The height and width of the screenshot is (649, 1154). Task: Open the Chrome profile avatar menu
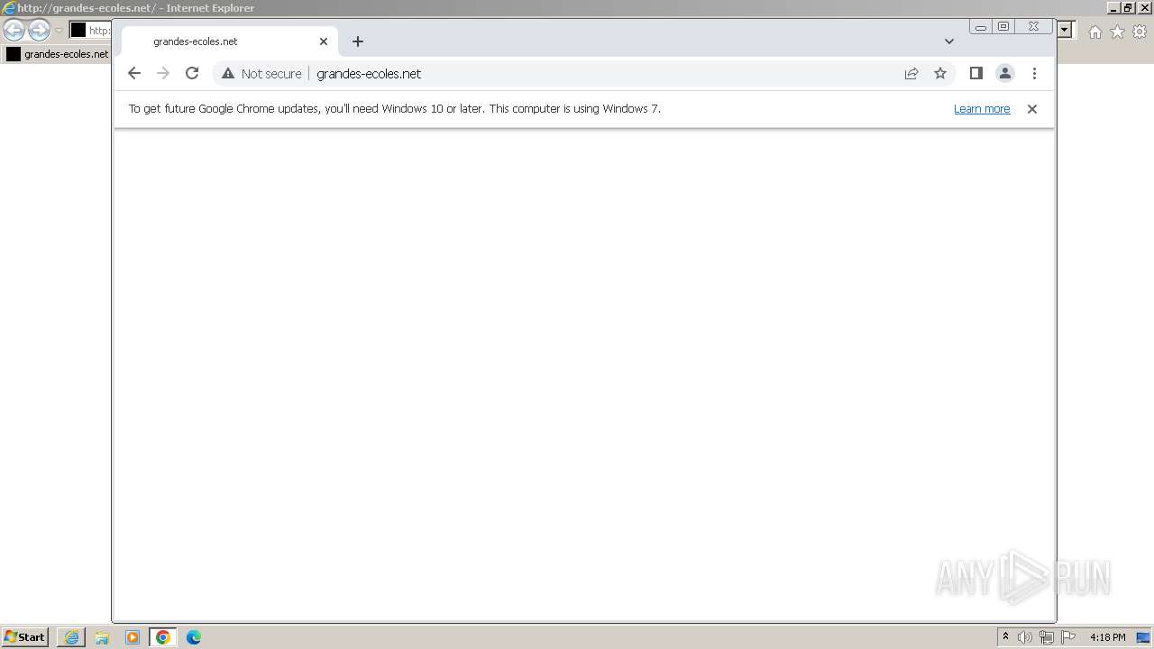point(1005,74)
